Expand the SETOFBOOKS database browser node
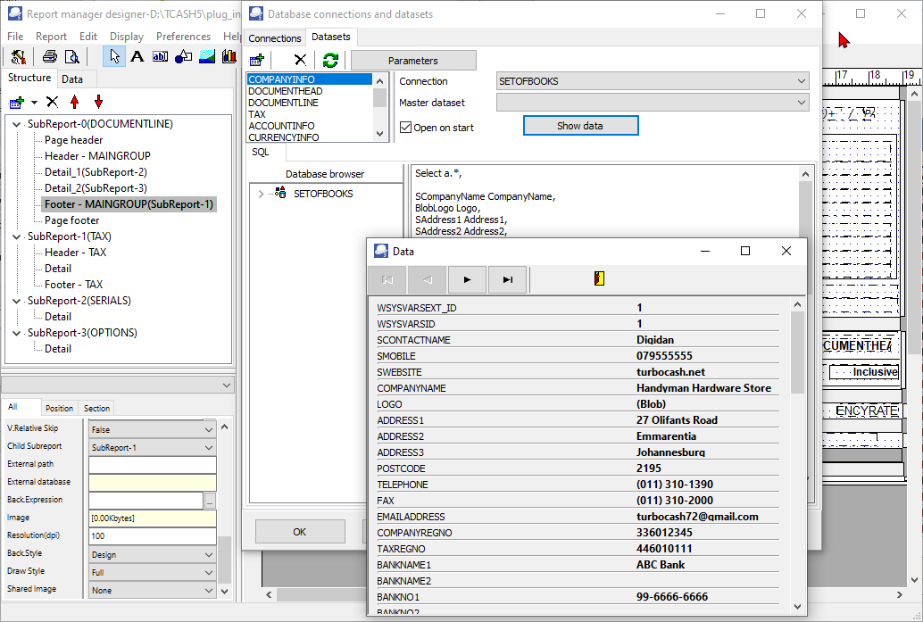923x622 pixels. pos(261,194)
